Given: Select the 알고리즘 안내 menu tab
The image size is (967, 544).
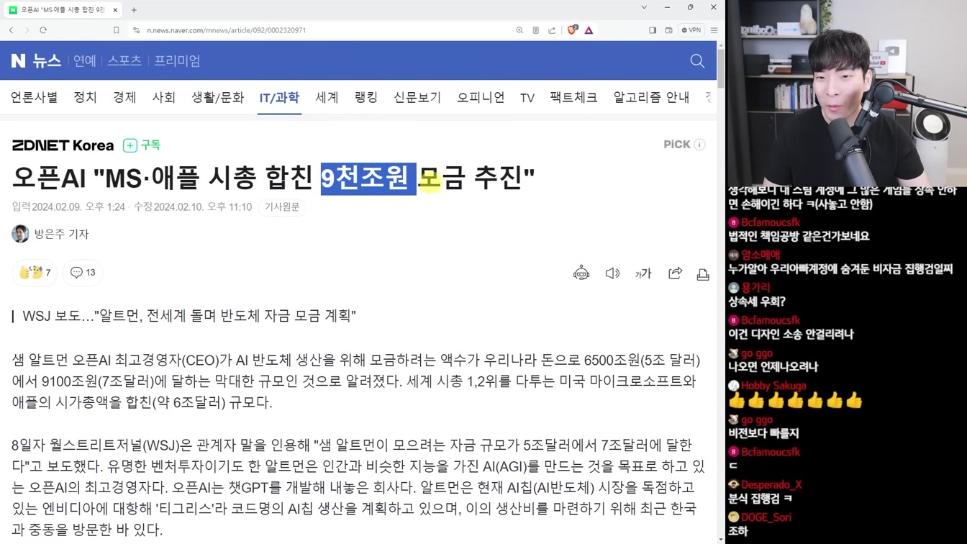Looking at the screenshot, I should tap(651, 97).
